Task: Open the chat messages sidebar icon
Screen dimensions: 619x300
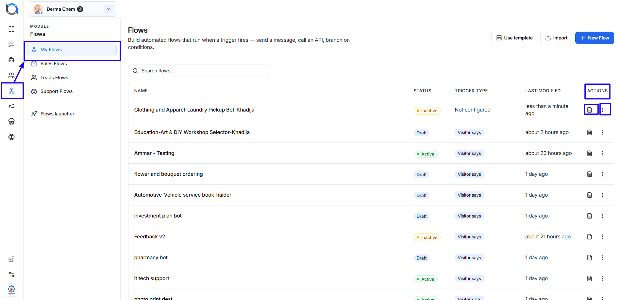Action: 11,44
